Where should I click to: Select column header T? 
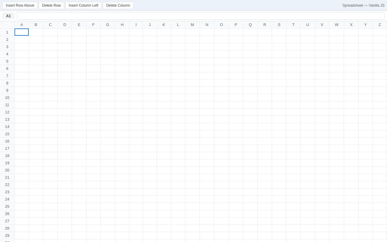pos(293,25)
